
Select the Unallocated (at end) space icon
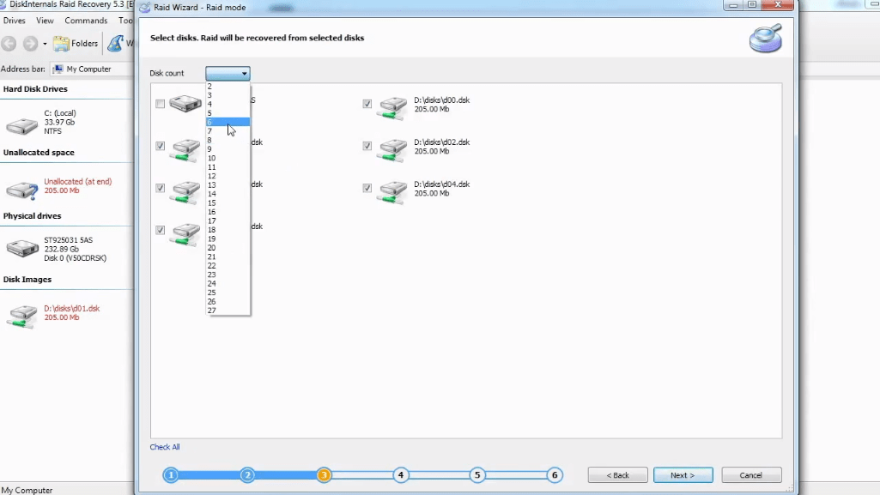[21, 190]
